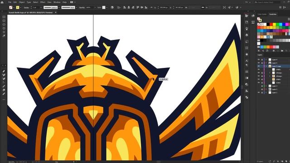Open the Paragraph panel icon
290x163 pixels.
[246, 65]
